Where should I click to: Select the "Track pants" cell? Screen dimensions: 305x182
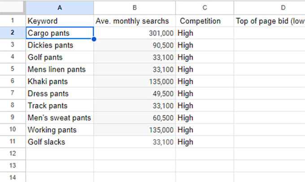click(x=60, y=105)
